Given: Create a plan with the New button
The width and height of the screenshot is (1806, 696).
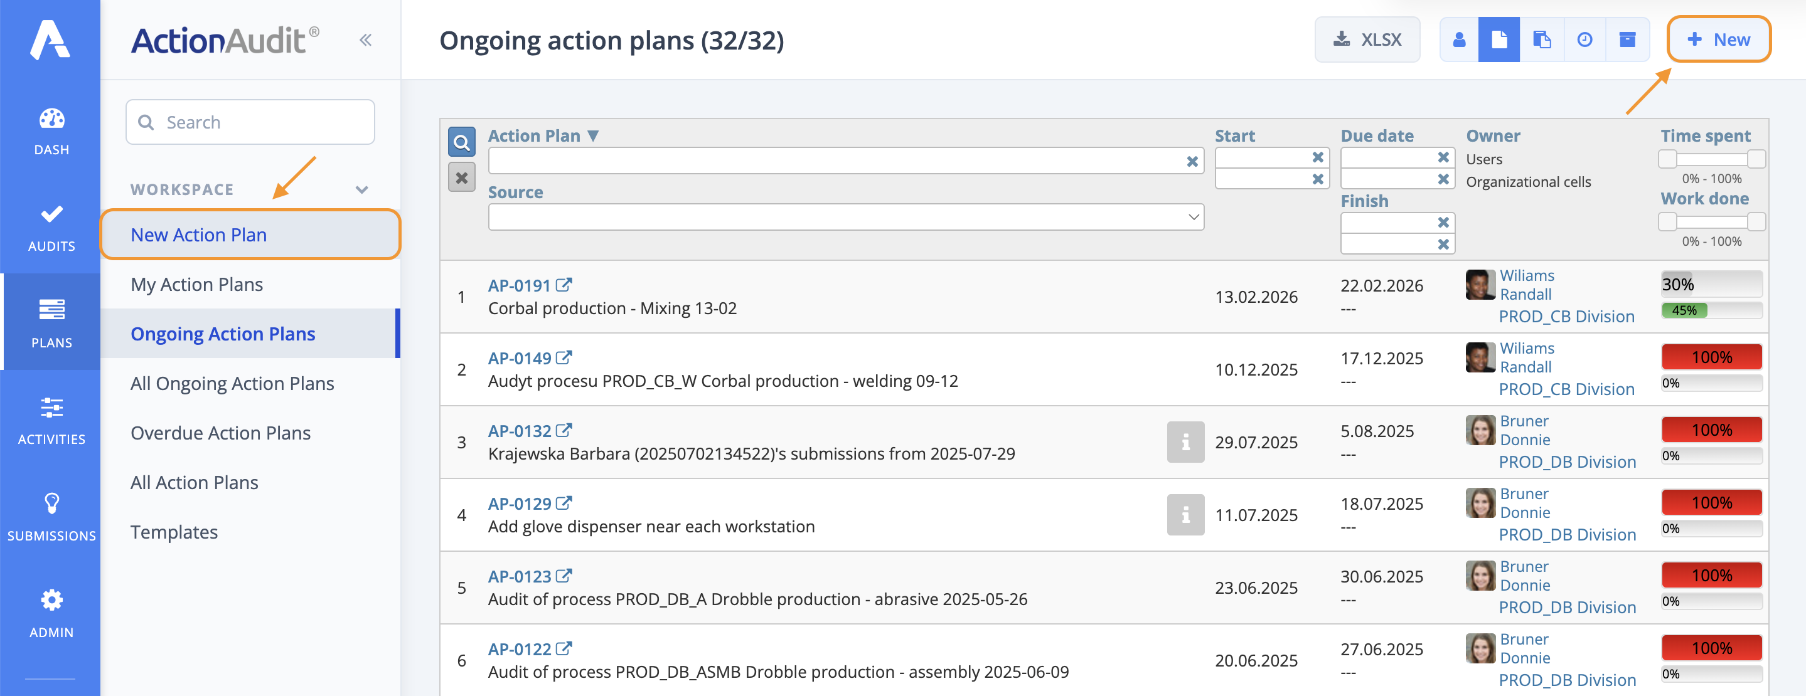Looking at the screenshot, I should [1718, 40].
